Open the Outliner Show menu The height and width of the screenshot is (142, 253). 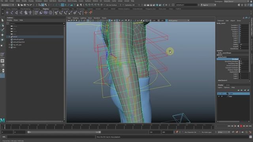(x=16, y=20)
